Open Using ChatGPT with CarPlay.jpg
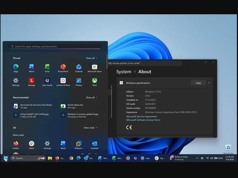This screenshot has height=178, width=238. [31, 115]
